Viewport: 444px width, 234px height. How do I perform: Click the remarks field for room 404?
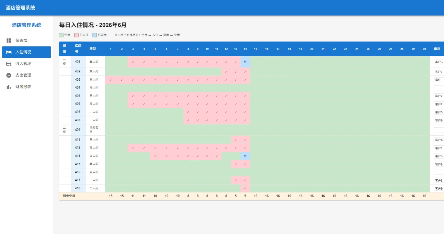[439, 88]
